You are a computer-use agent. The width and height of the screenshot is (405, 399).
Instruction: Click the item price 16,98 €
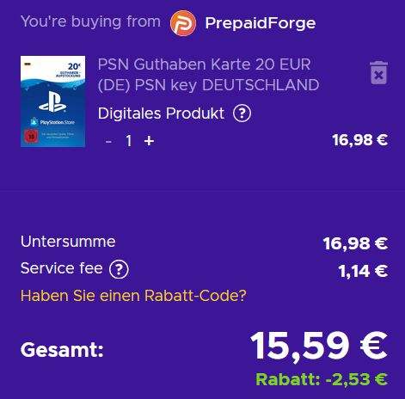[360, 140]
